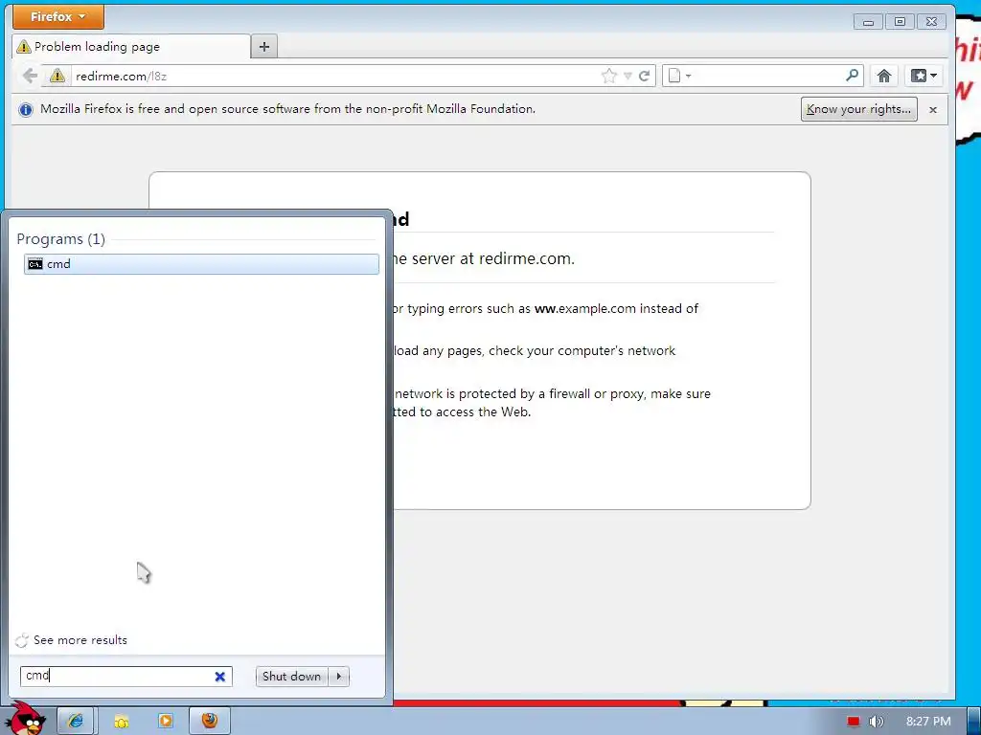Reload the page
The width and height of the screenshot is (981, 735).
tap(645, 77)
